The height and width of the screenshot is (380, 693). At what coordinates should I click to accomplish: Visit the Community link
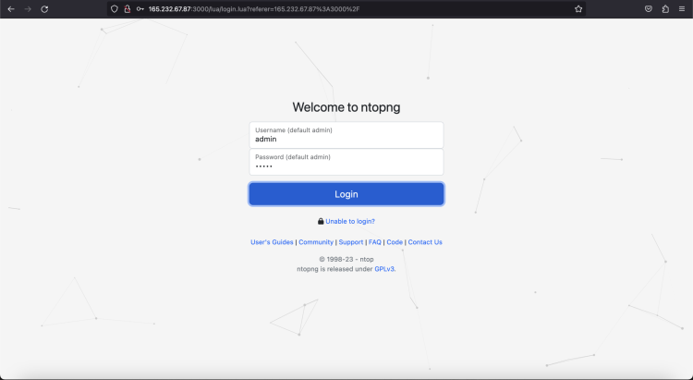(x=316, y=242)
